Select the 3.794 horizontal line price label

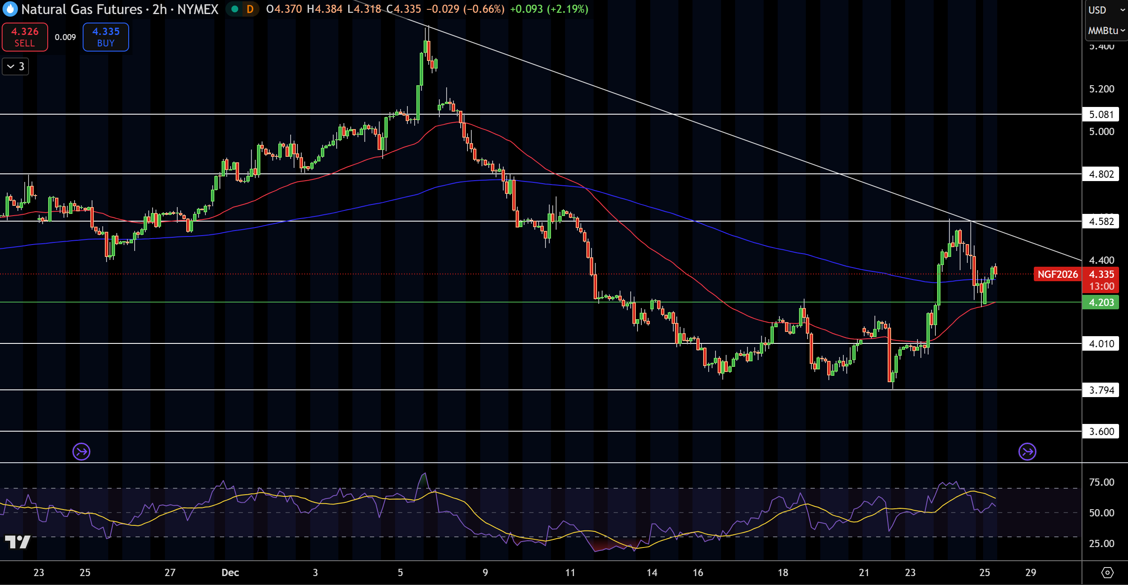[1101, 390]
